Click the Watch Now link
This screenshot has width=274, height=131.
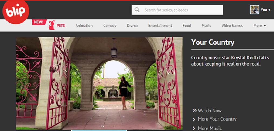pos(210,111)
